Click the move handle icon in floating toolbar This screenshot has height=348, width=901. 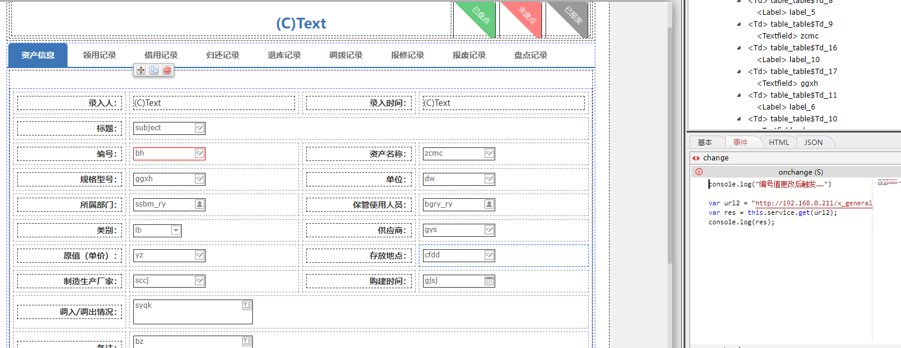click(141, 70)
